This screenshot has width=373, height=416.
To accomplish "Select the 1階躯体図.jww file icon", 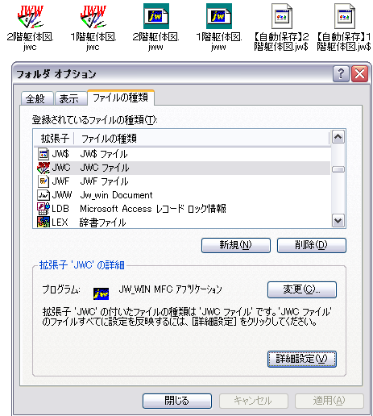I will 219,16.
